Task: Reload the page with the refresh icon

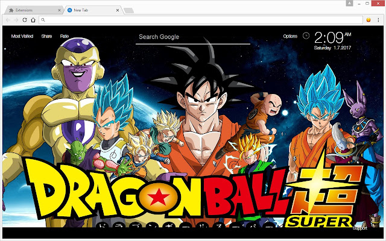Action: pyautogui.click(x=25, y=20)
